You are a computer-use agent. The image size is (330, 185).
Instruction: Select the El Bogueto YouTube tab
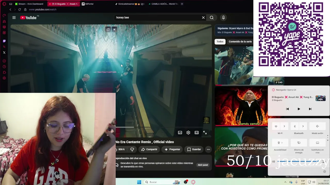(63, 4)
